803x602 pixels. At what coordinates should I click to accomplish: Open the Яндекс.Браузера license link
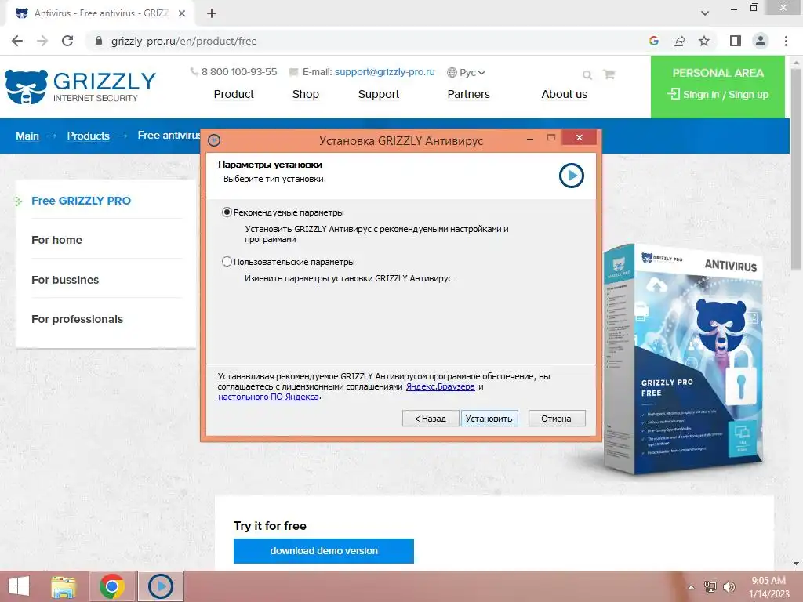(441, 386)
